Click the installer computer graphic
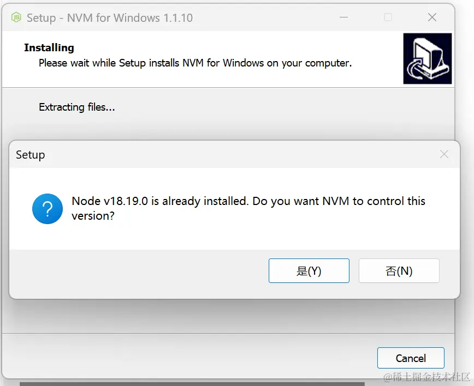The height and width of the screenshot is (386, 474). (428, 58)
